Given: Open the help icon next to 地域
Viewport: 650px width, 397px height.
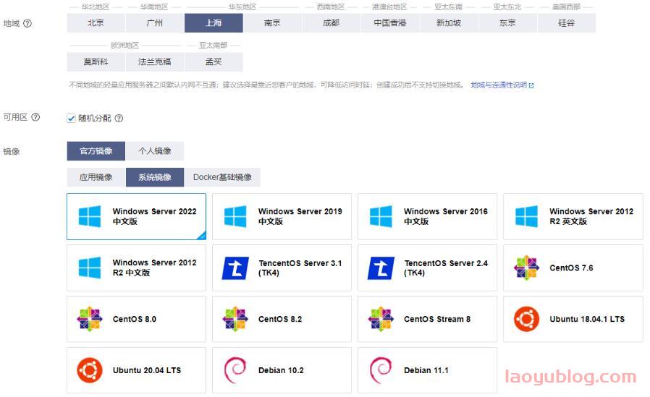Looking at the screenshot, I should (x=28, y=23).
